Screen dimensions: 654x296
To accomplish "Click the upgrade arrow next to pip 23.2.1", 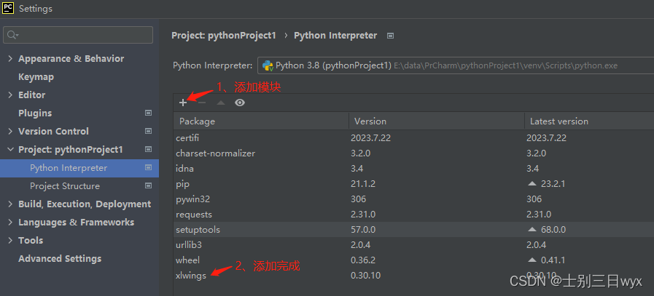I will coord(532,183).
